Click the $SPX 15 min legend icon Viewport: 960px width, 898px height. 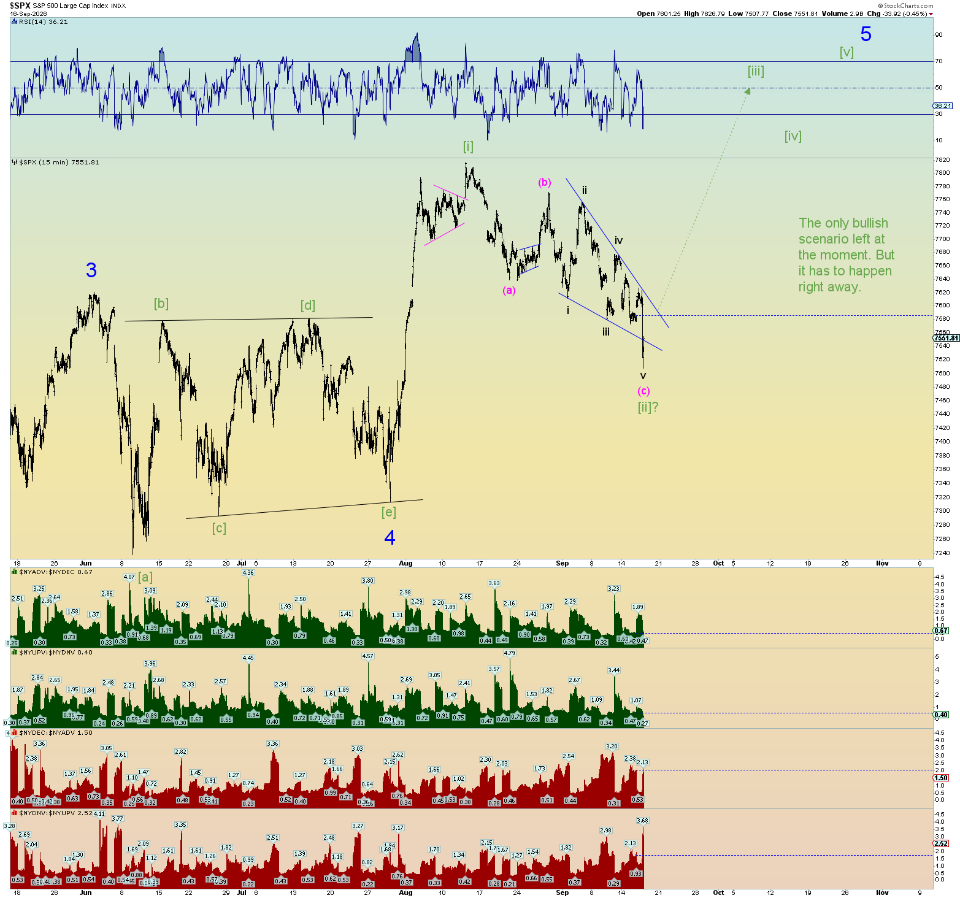click(x=15, y=163)
